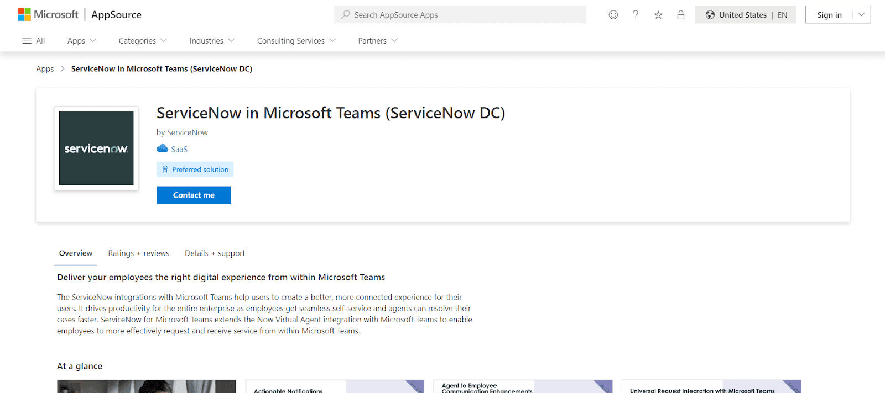Open the AppSource home link
This screenshot has height=393, width=885.
pos(116,15)
